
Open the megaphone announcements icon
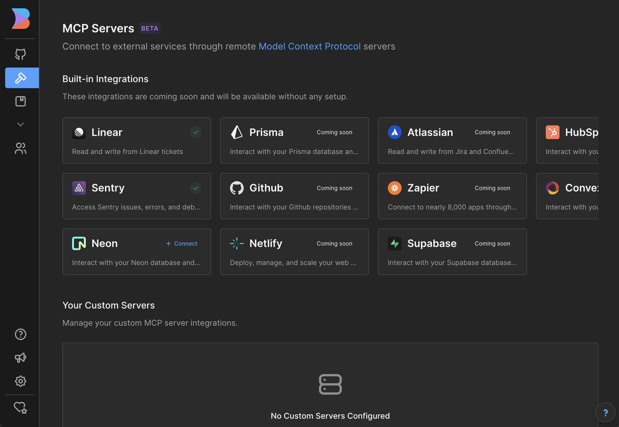click(x=21, y=358)
